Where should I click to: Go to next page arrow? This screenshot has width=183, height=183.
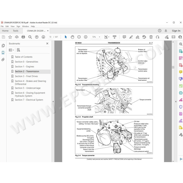pyautogui.click(x=43, y=37)
